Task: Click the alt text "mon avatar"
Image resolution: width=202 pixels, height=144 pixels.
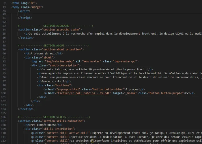Action: (x=92, y=61)
